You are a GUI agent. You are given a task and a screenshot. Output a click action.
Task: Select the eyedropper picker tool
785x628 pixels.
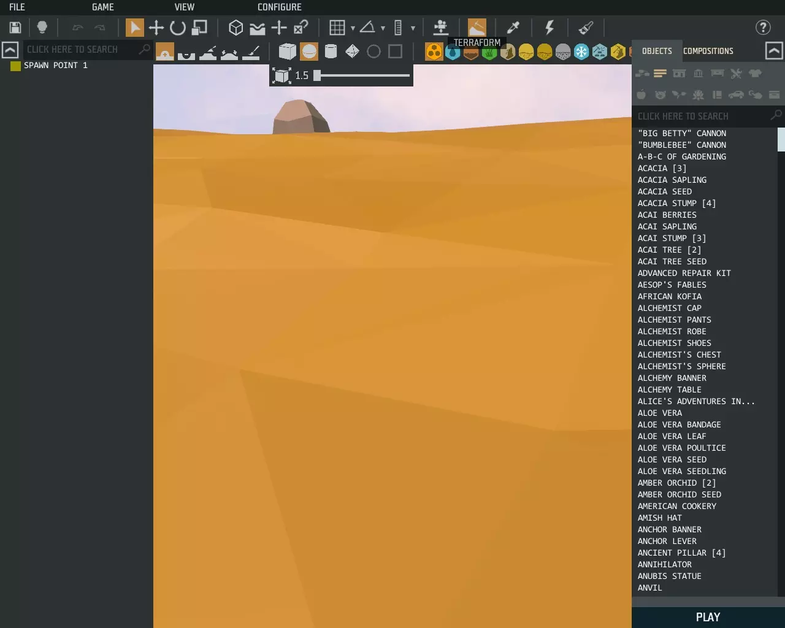pos(513,28)
